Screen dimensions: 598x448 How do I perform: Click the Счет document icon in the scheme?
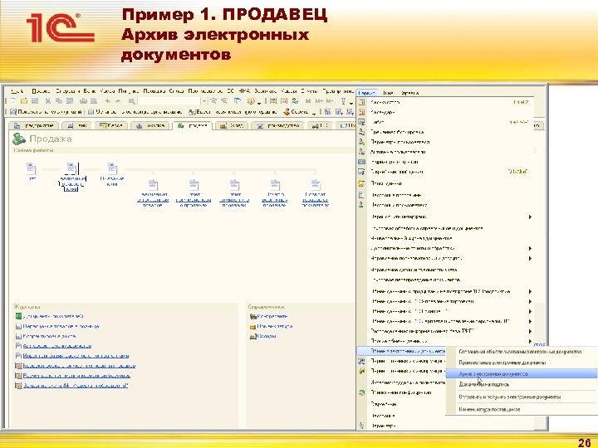coord(32,168)
